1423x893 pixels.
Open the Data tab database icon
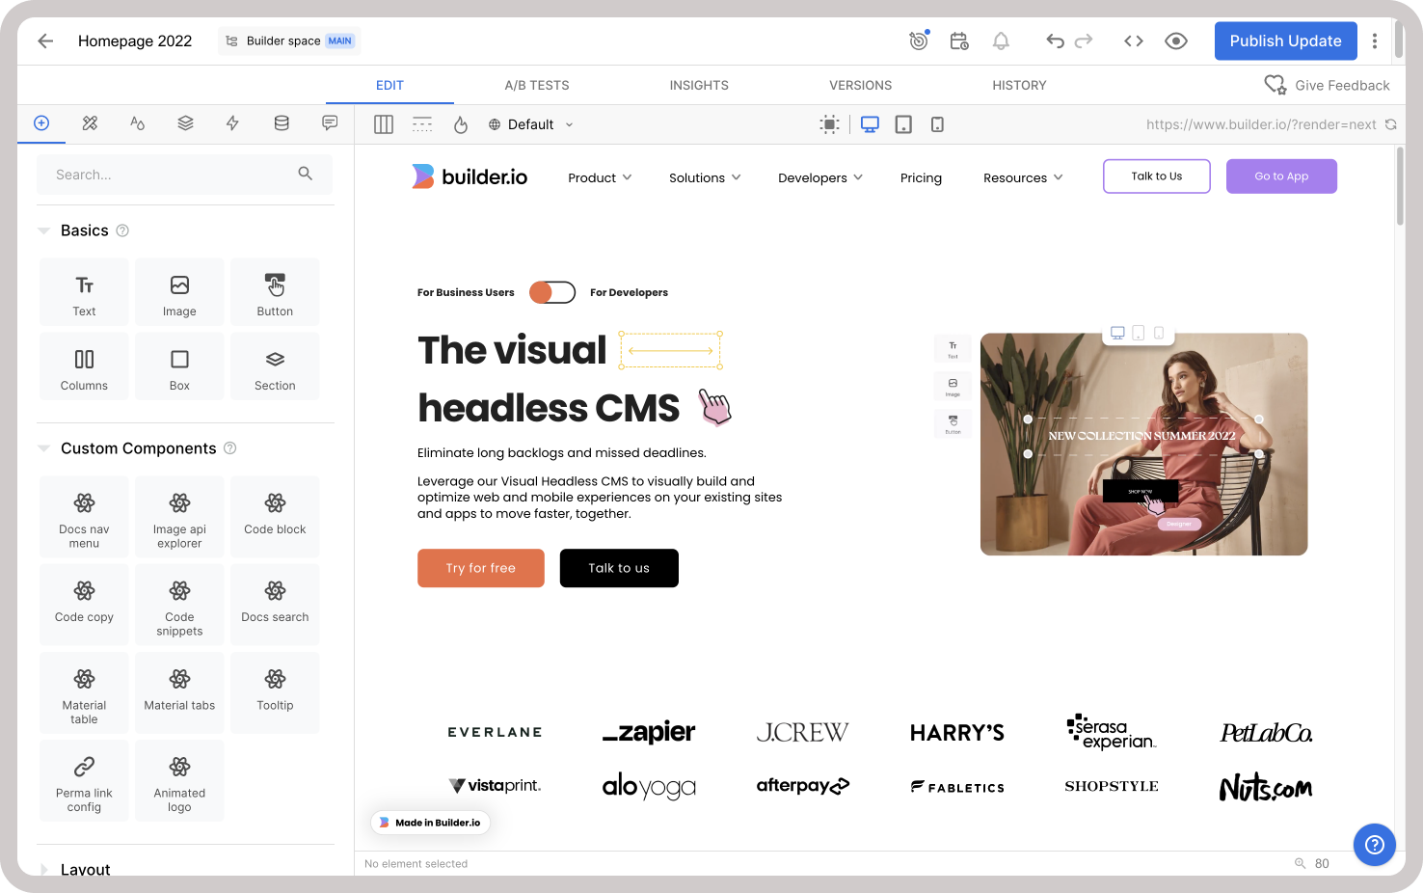coord(282,122)
